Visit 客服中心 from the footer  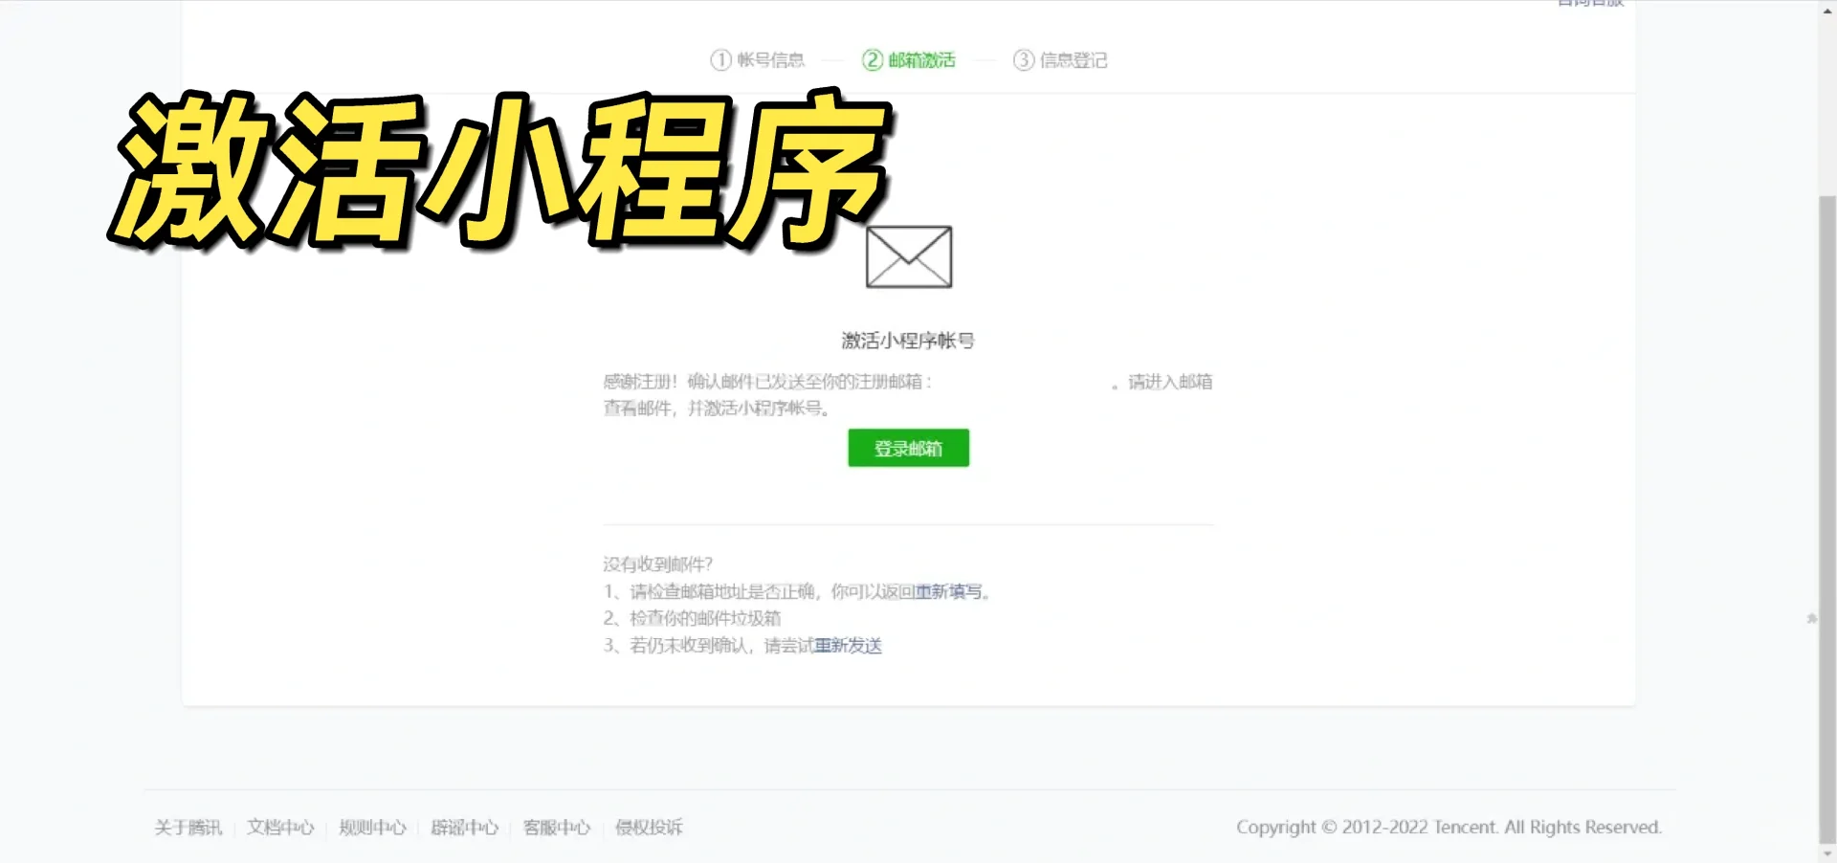557,828
